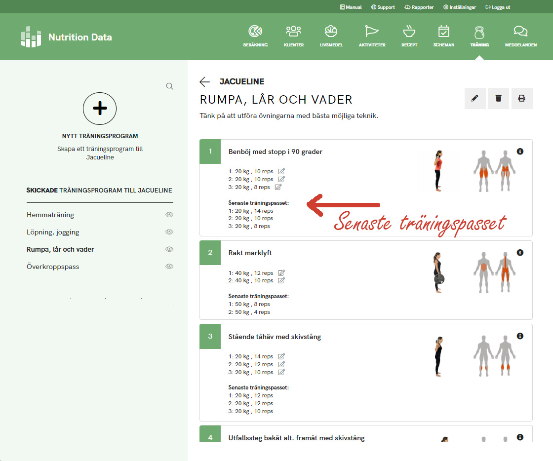The width and height of the screenshot is (553, 461).
Task: Toggle visibility eye for Överkroppspass
Action: tap(169, 267)
